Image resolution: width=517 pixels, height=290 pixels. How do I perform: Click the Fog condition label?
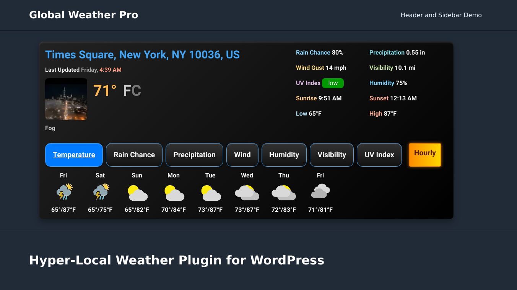point(50,128)
